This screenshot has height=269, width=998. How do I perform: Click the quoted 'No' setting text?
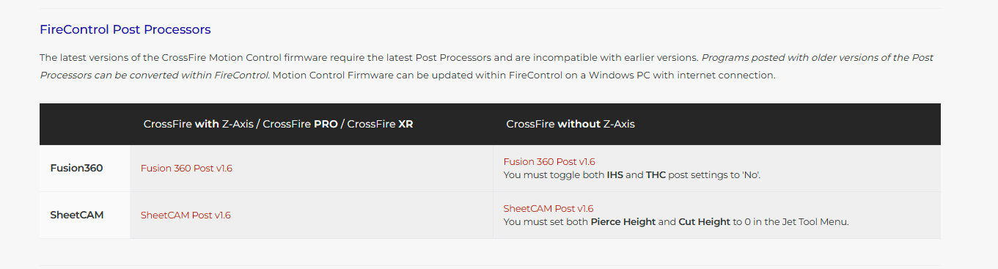pyautogui.click(x=751, y=175)
